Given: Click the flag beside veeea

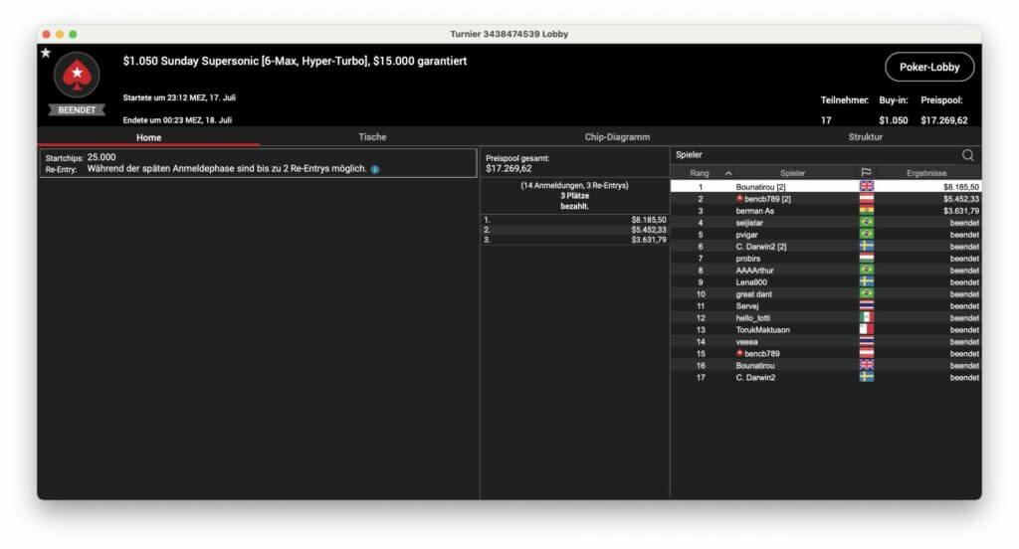Looking at the screenshot, I should tap(867, 342).
